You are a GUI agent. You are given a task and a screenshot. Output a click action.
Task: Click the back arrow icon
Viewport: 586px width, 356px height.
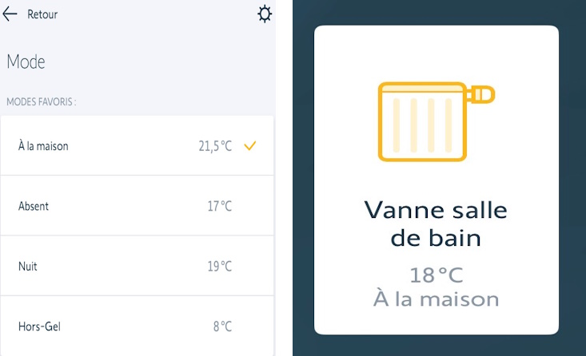pos(10,14)
